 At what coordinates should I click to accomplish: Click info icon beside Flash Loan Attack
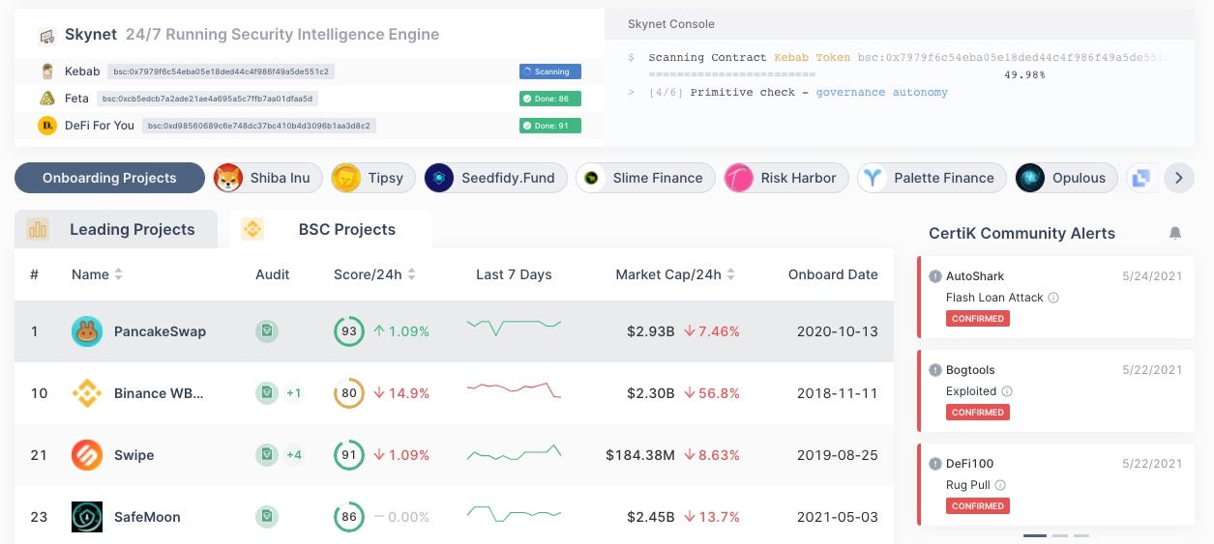point(1053,298)
